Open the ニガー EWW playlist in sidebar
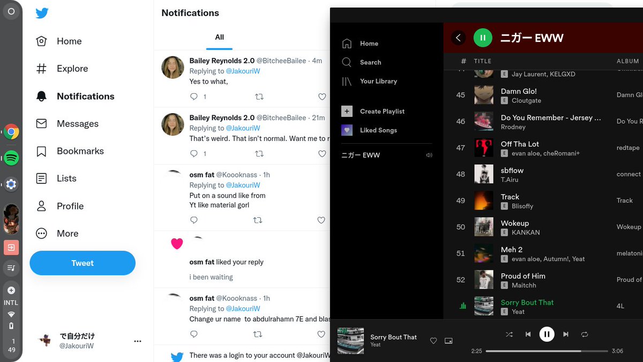 pyautogui.click(x=361, y=155)
